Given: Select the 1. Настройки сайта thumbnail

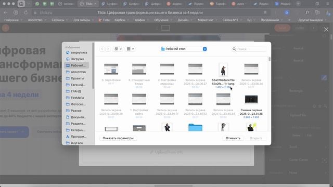Looking at the screenshot, I should [x=139, y=99].
